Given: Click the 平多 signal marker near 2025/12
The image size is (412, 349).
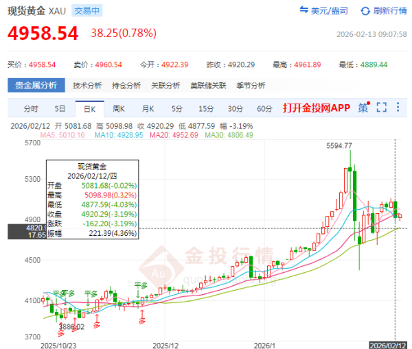Looking at the screenshot, I should 141,285.
